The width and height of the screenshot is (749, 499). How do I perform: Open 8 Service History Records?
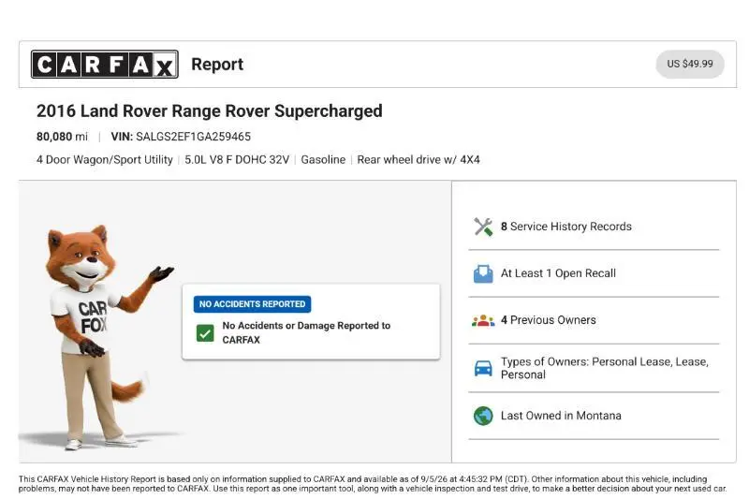click(x=594, y=227)
